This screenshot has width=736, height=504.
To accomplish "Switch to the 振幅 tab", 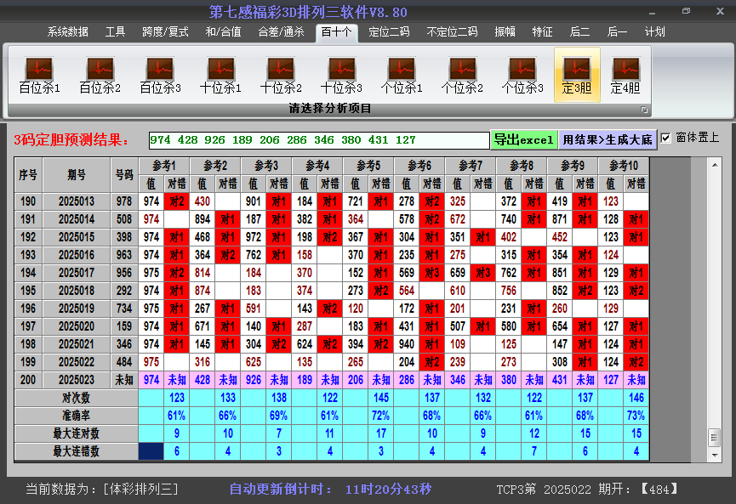I will (505, 32).
